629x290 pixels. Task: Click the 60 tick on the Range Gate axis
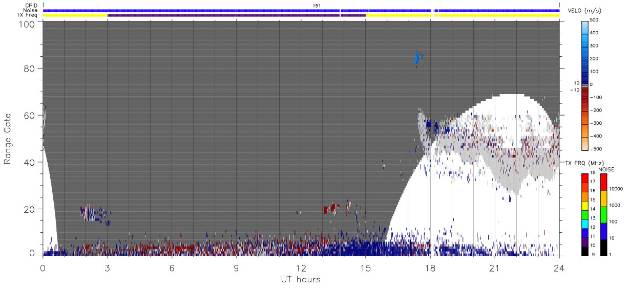click(x=29, y=115)
